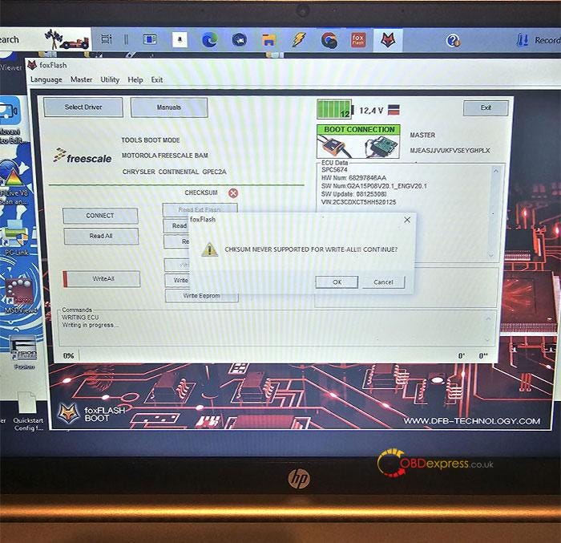Open the PC-Link desktop shortcut
Screen dimensions: 561x543
[x=16, y=238]
